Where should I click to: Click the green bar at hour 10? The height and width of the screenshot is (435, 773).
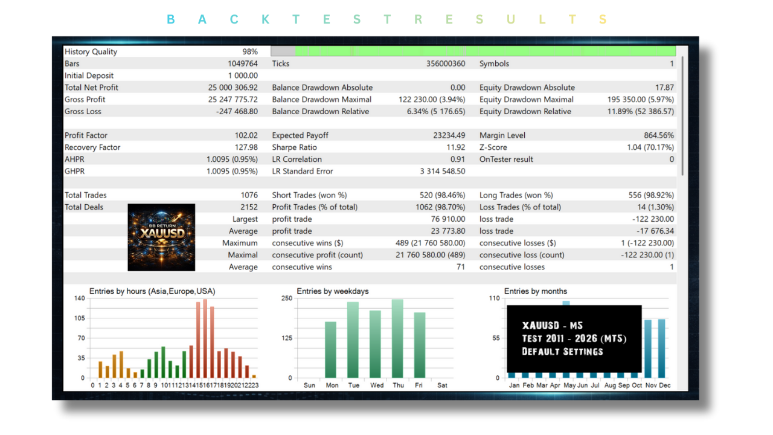(163, 362)
